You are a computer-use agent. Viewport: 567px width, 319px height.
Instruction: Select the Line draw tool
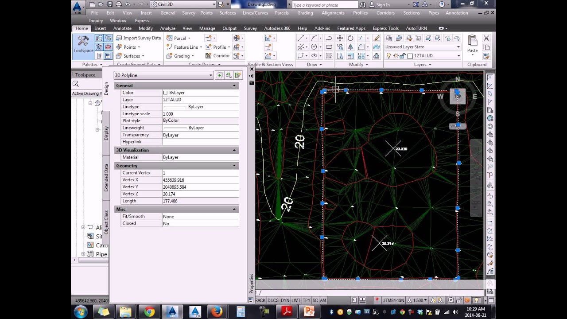point(301,38)
